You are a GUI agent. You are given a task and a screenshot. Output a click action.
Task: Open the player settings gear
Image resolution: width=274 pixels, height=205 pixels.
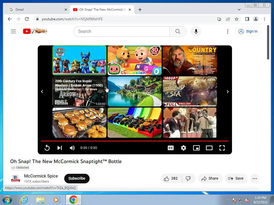[184, 148]
